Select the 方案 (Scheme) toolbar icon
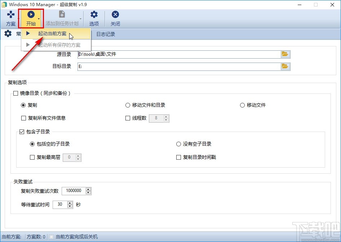 coord(10,18)
